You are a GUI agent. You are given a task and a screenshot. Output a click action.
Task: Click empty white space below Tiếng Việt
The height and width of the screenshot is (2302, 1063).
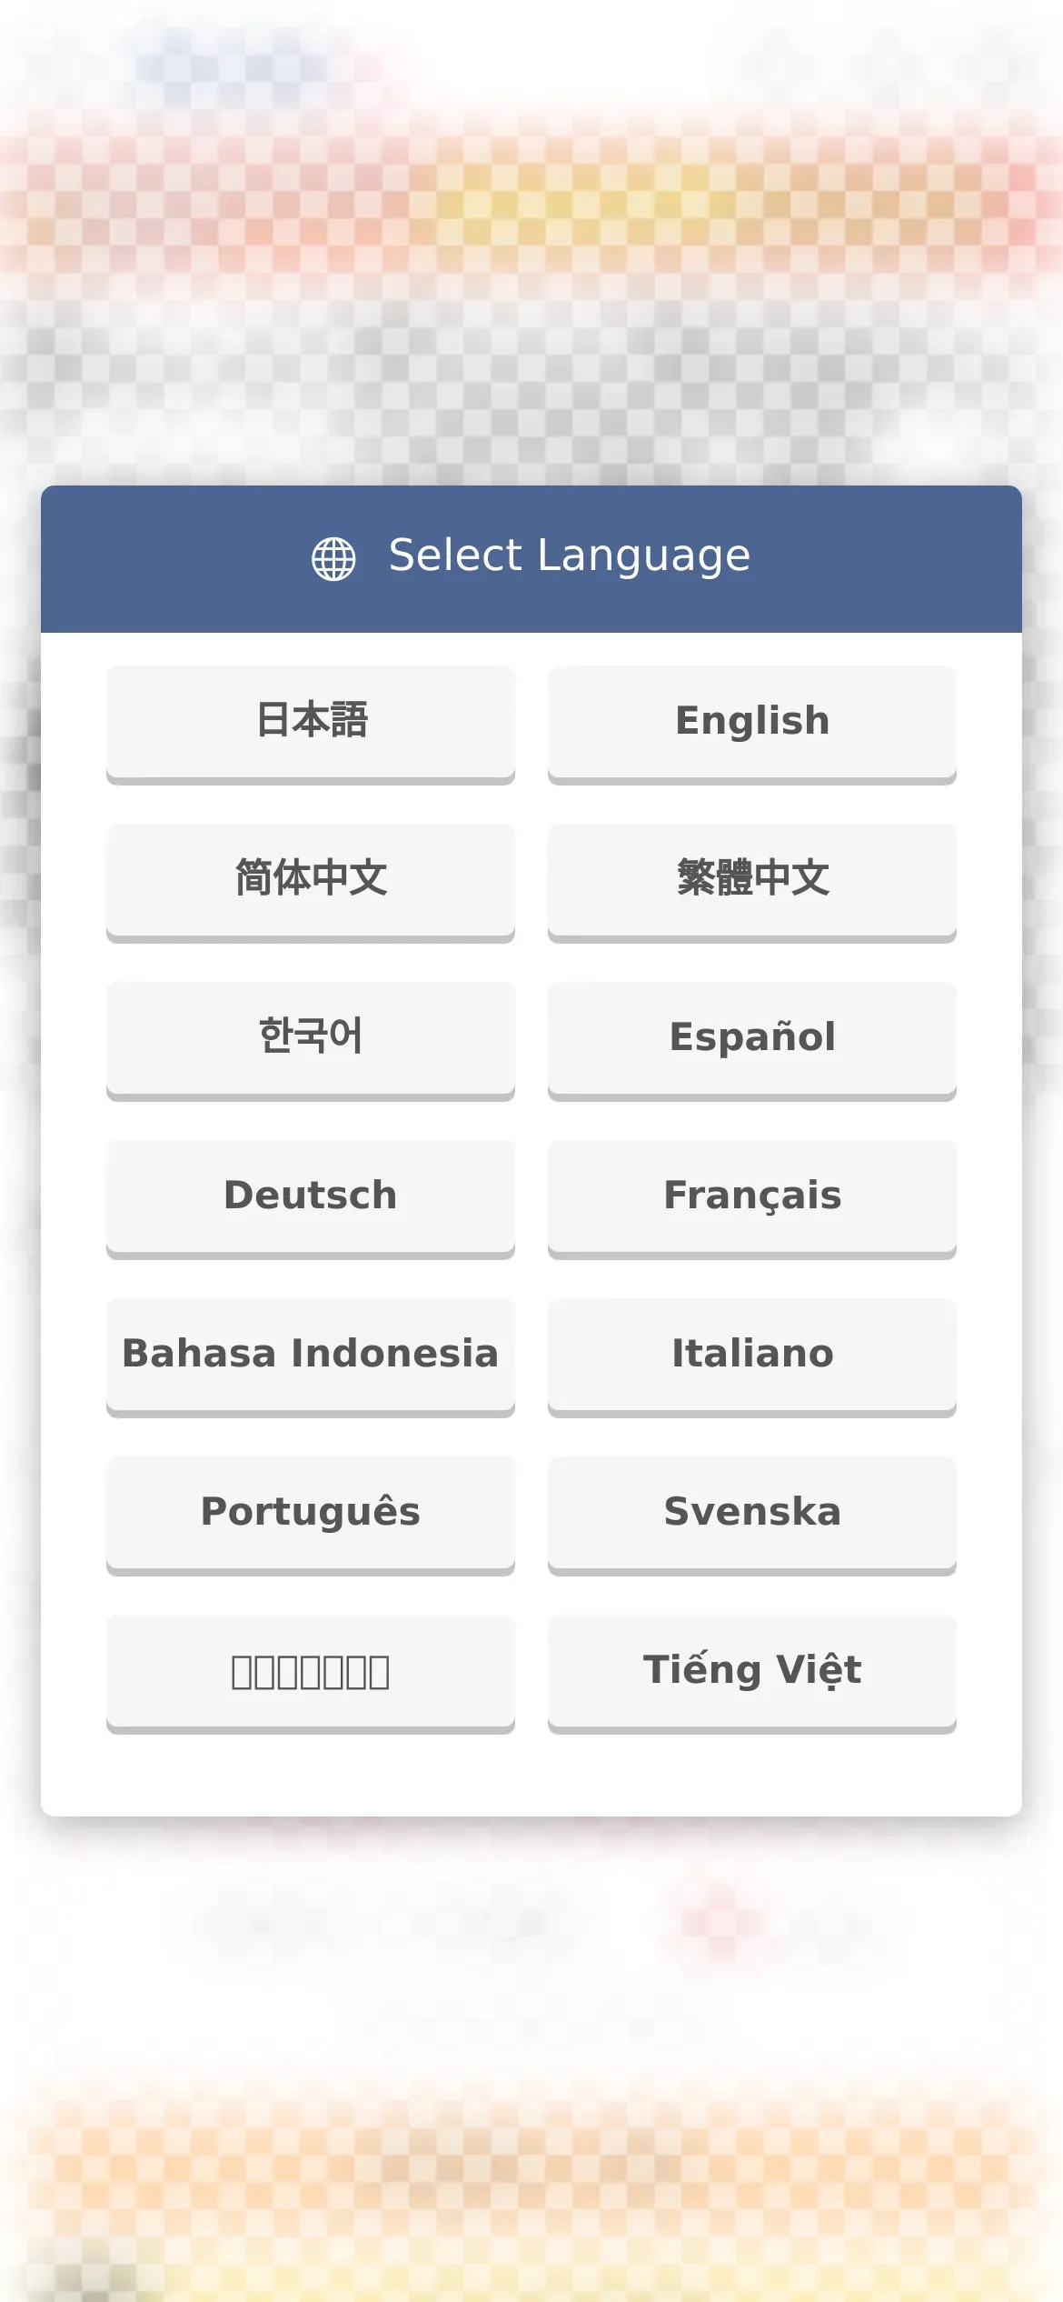tap(752, 1775)
